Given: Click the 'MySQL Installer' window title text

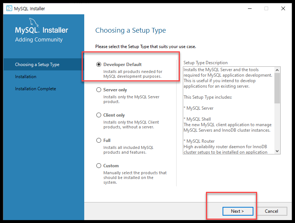Looking at the screenshot, I should (29, 9).
